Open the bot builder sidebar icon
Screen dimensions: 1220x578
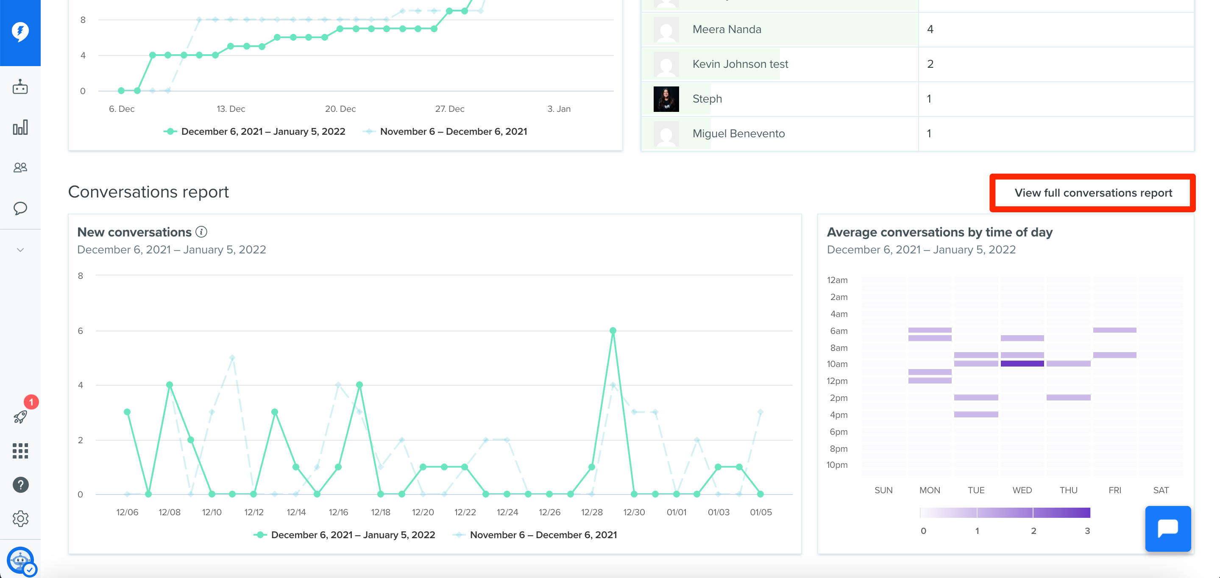(20, 87)
